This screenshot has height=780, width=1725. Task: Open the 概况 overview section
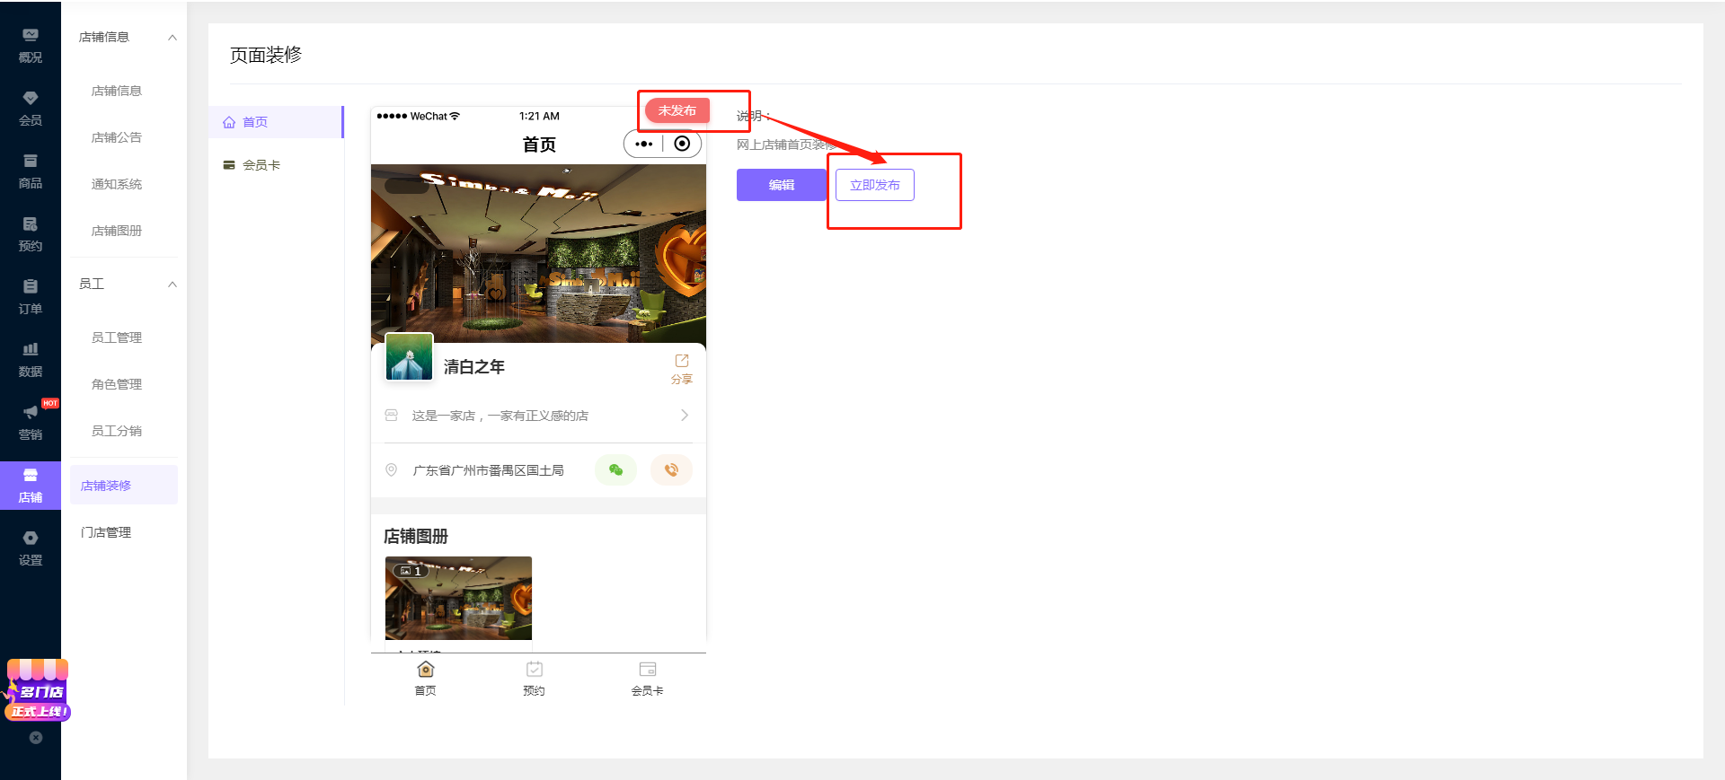[31, 45]
